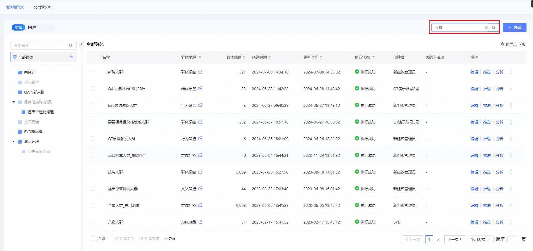Select 全部群体 in the group tree
Viewport: 533px width, 251px height.
pos(44,57)
